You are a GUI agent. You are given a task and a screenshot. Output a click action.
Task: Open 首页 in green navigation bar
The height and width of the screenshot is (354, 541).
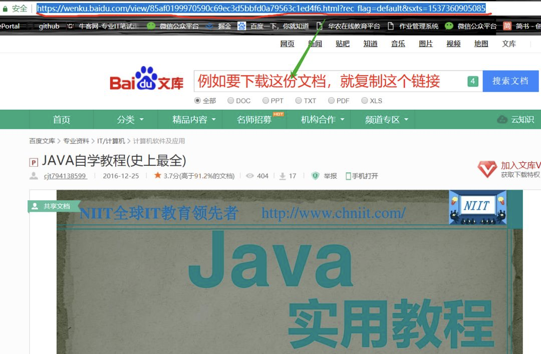pos(62,119)
